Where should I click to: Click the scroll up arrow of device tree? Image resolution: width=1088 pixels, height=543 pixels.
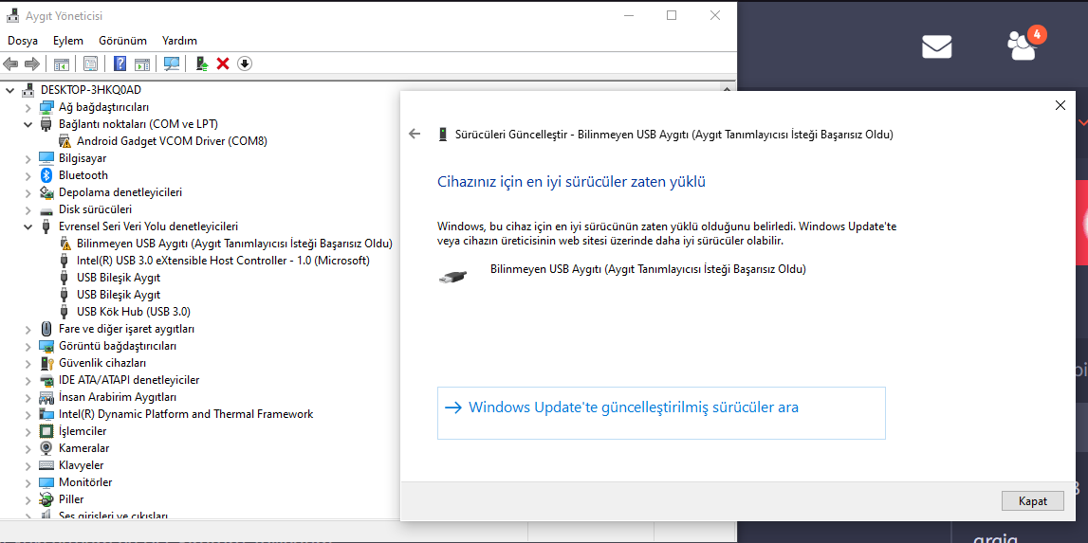click(728, 89)
